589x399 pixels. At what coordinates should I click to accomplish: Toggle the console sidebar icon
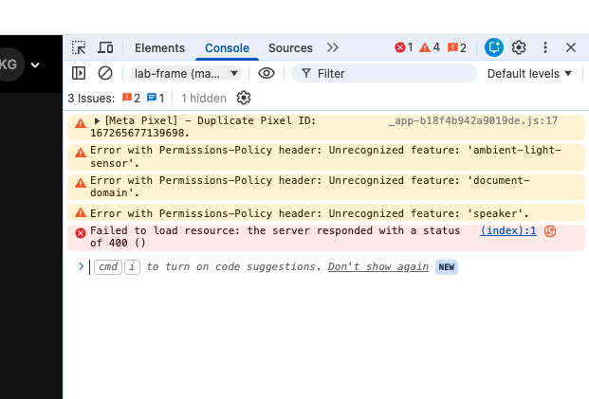tap(79, 73)
